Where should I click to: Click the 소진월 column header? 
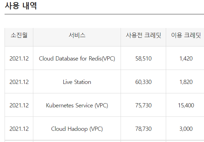click(19, 35)
